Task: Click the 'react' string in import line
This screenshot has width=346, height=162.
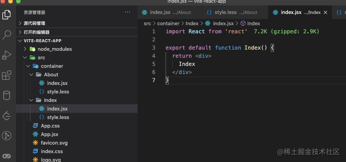Action: [x=236, y=32]
